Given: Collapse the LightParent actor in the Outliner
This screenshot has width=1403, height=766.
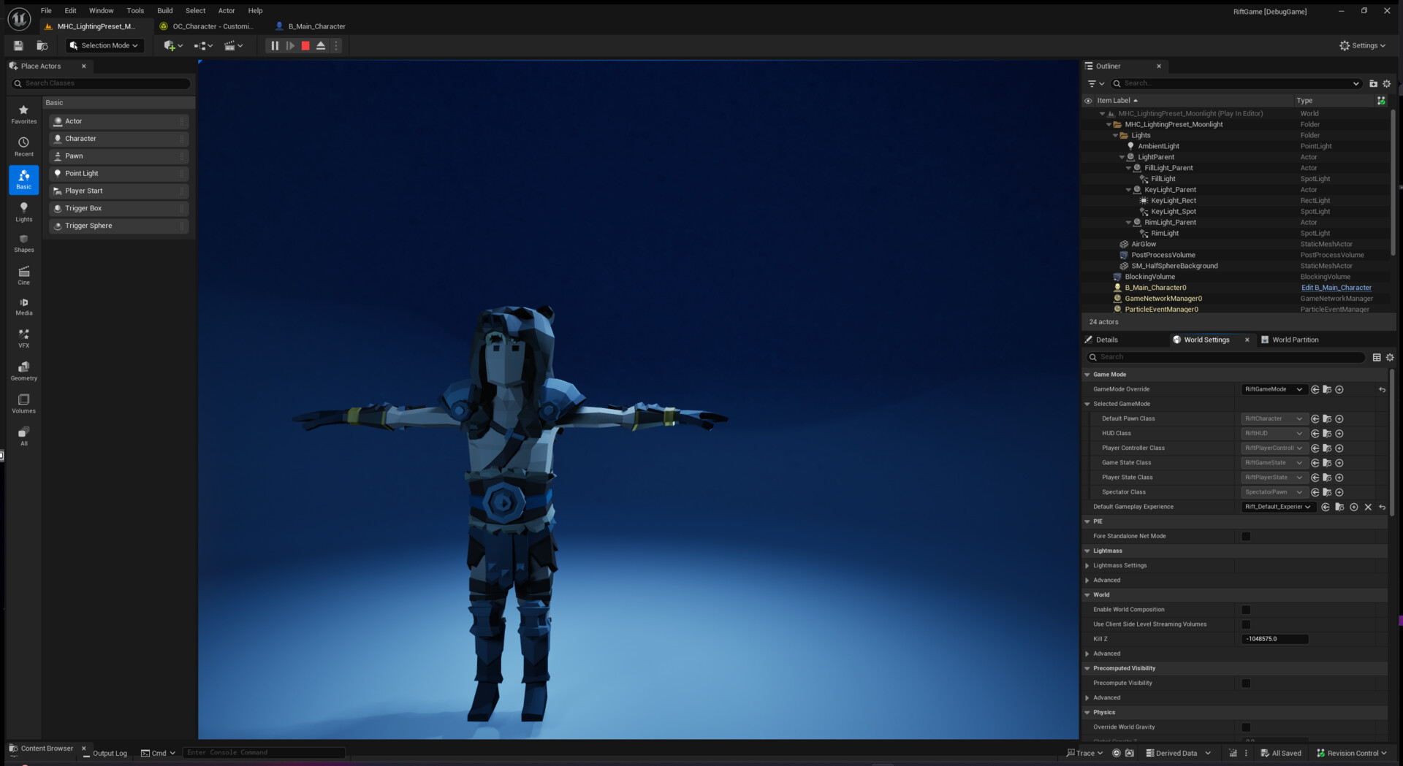Looking at the screenshot, I should point(1122,156).
